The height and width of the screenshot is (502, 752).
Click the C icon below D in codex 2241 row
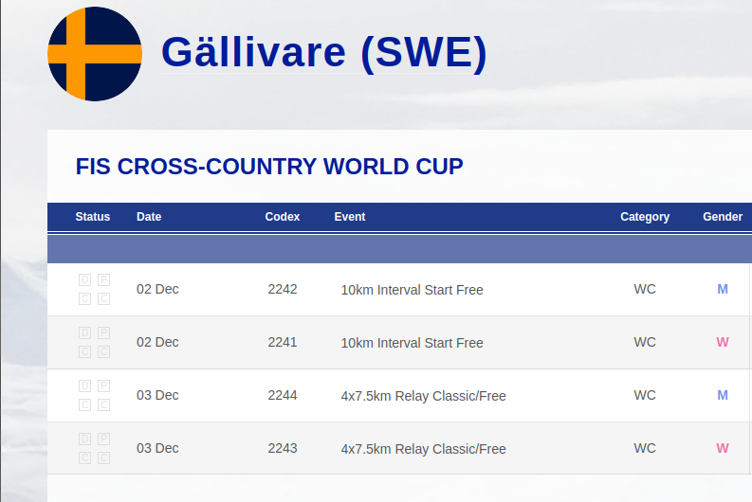(x=85, y=352)
